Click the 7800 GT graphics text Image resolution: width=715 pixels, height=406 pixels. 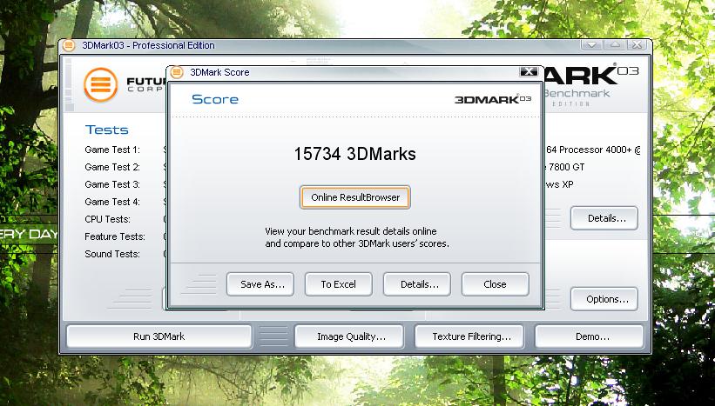pos(566,167)
